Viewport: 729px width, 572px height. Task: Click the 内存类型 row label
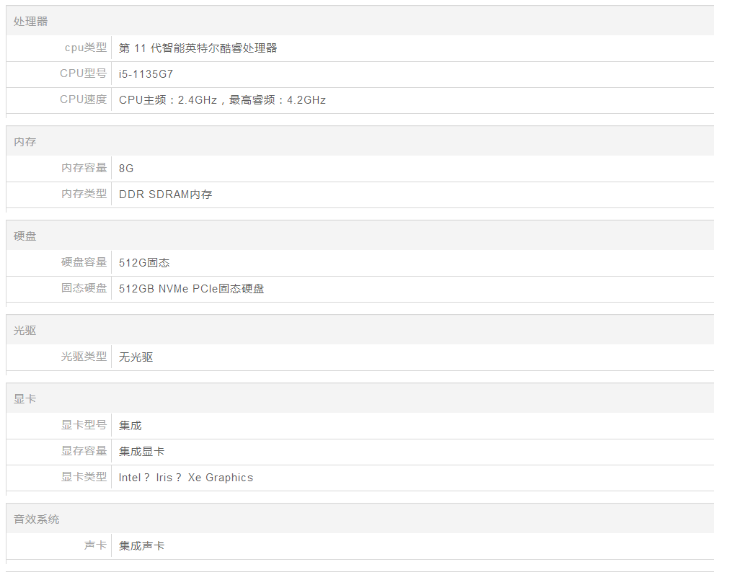coord(84,194)
